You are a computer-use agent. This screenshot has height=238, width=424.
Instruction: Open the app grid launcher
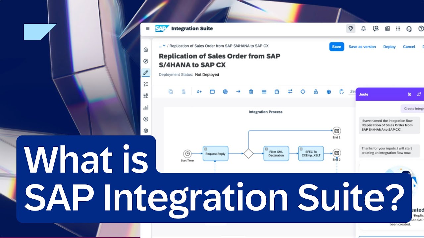pos(398,29)
